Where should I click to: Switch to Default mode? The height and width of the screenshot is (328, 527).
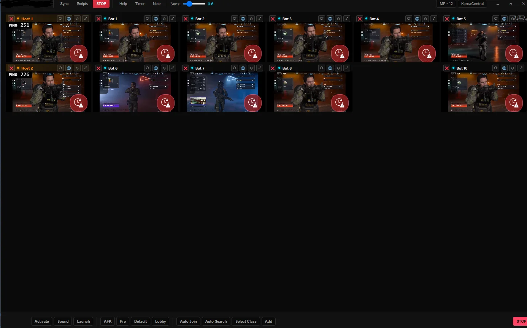tap(140, 321)
